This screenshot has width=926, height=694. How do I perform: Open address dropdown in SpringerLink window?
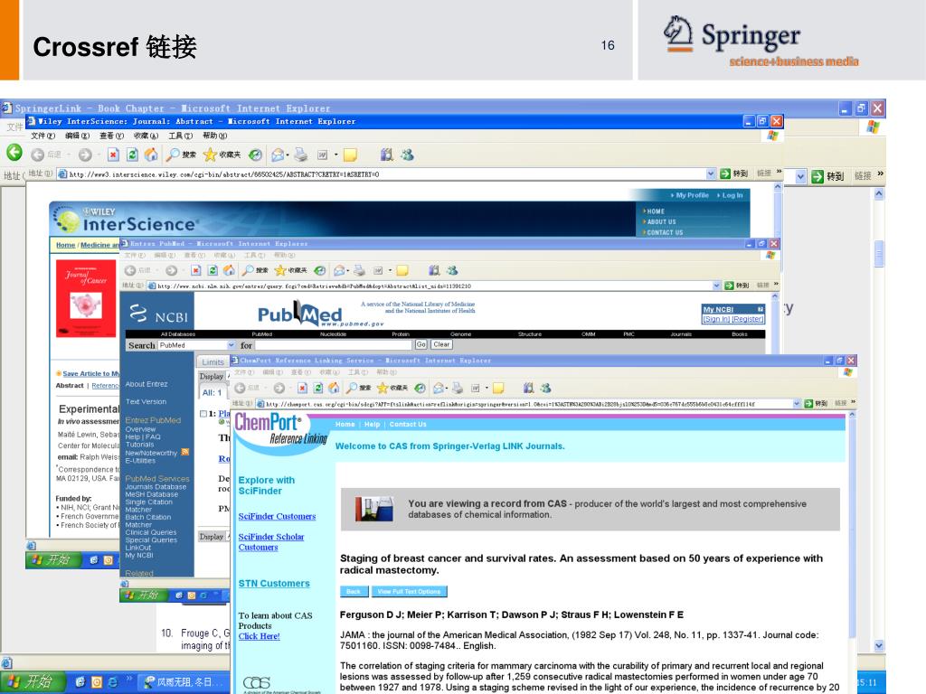[x=801, y=176]
